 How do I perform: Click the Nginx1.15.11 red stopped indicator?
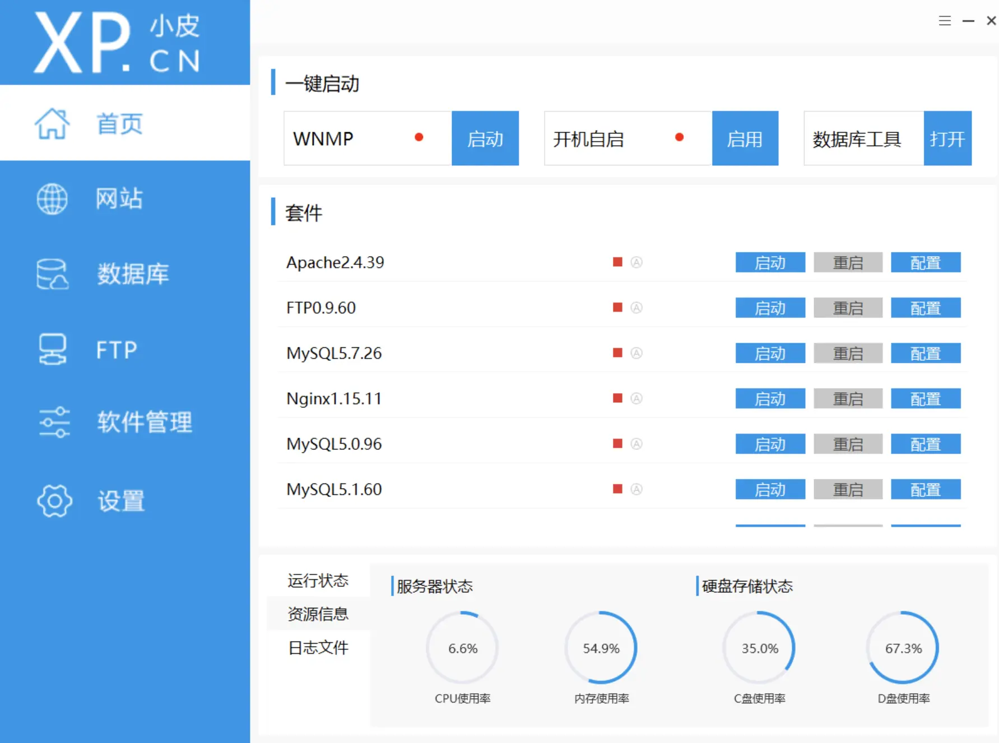[x=617, y=398]
